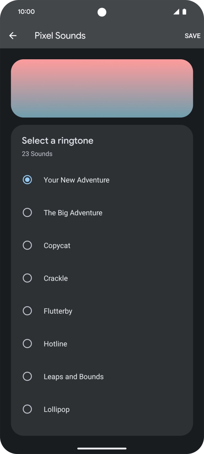Viewport: 204px width, 454px height.
Task: Select the Crackle ringtone radio button
Action: click(27, 278)
